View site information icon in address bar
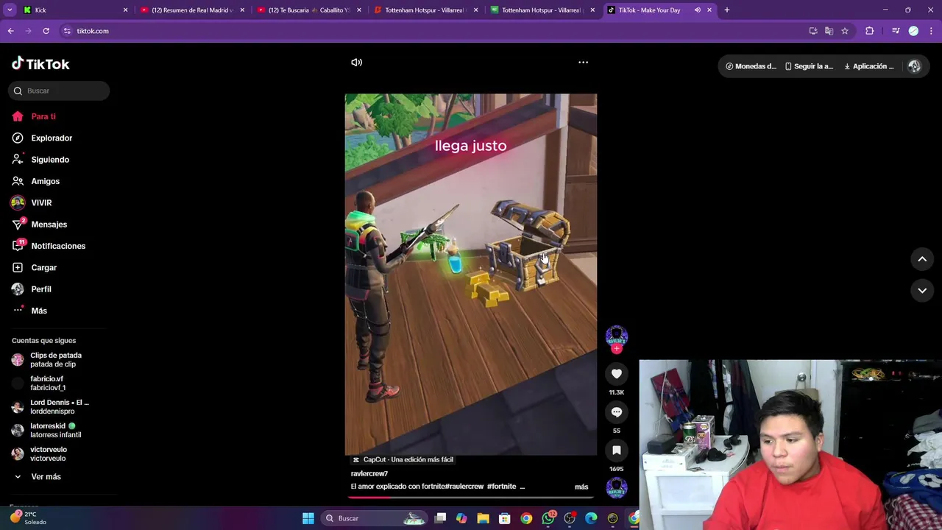Image resolution: width=942 pixels, height=530 pixels. tap(67, 31)
